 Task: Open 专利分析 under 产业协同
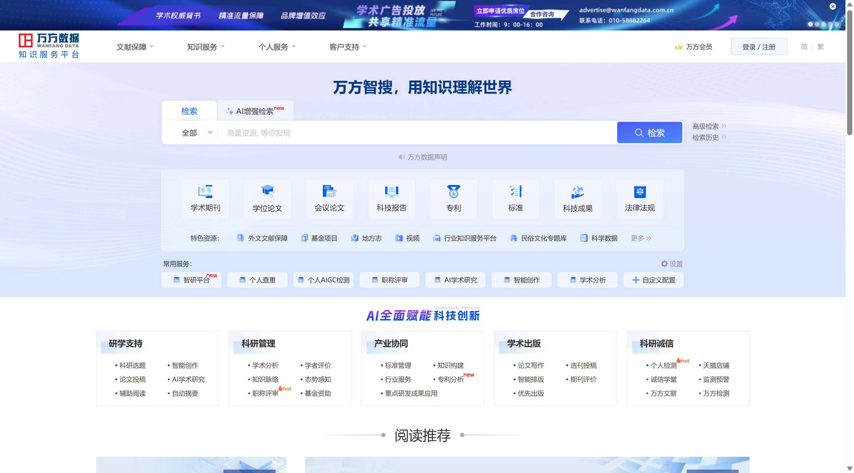coord(450,379)
